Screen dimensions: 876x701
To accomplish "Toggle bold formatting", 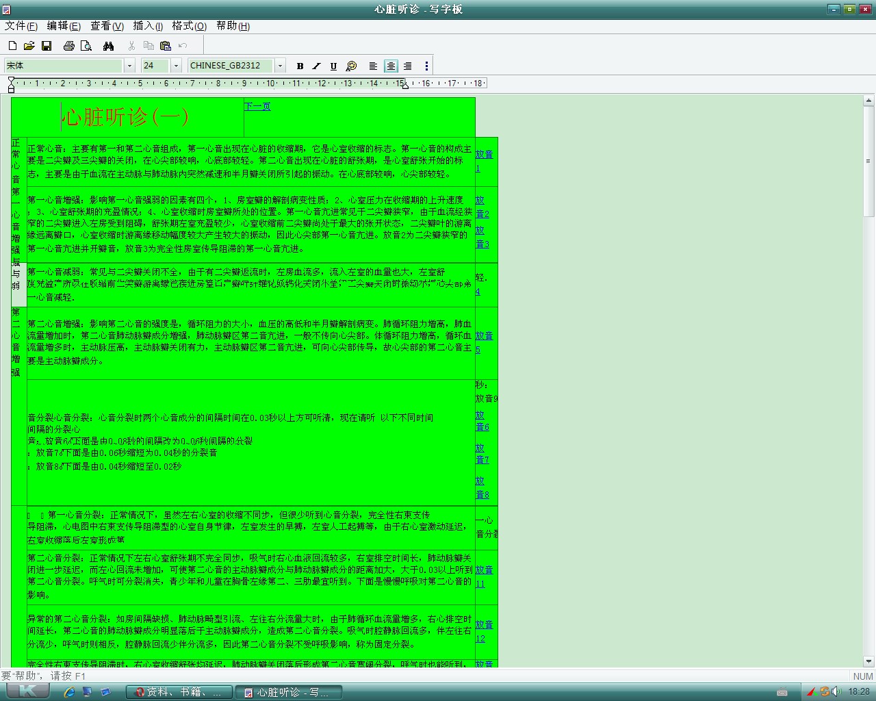I will tap(300, 66).
